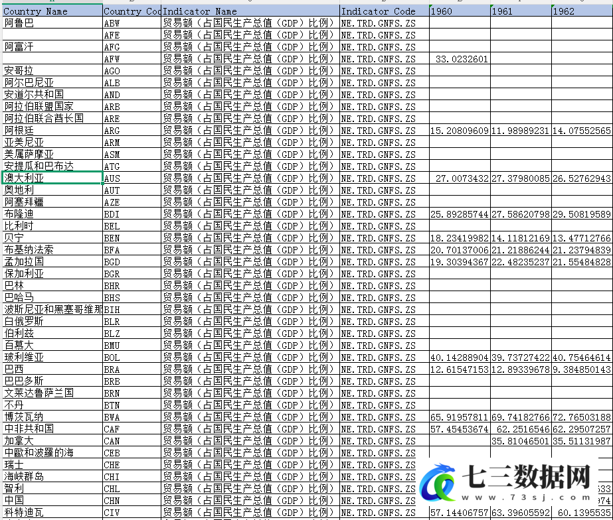Select the cell containing 阿鲁巴

click(x=52, y=23)
